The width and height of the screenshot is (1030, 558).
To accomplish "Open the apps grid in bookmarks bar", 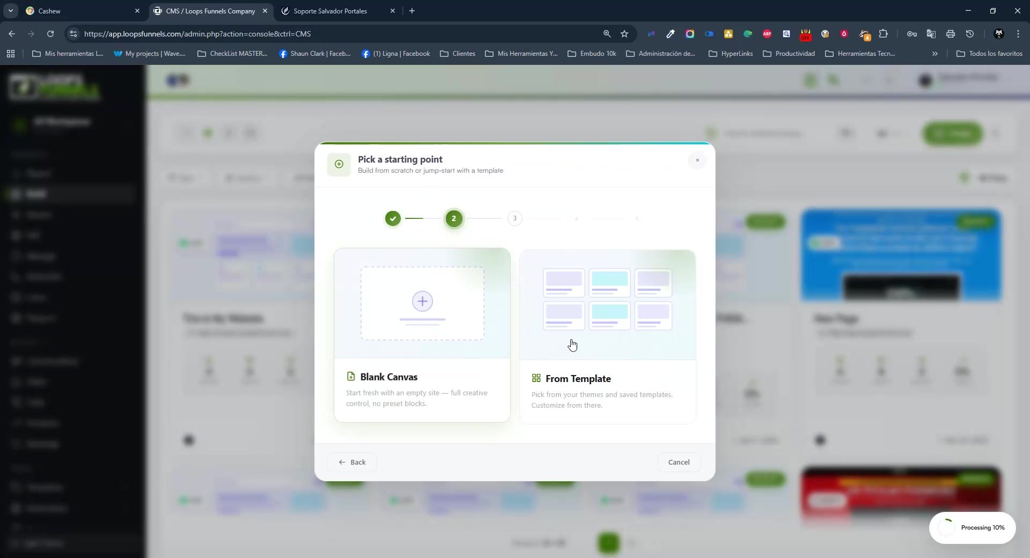I will click(x=11, y=54).
